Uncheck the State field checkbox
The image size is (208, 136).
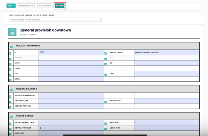coord(10,64)
